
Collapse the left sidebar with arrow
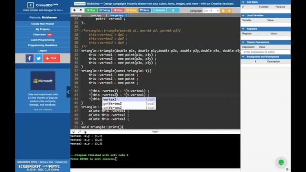click(68, 92)
